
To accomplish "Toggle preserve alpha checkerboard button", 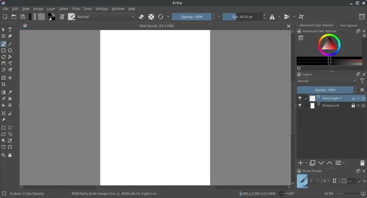I will tap(151, 17).
